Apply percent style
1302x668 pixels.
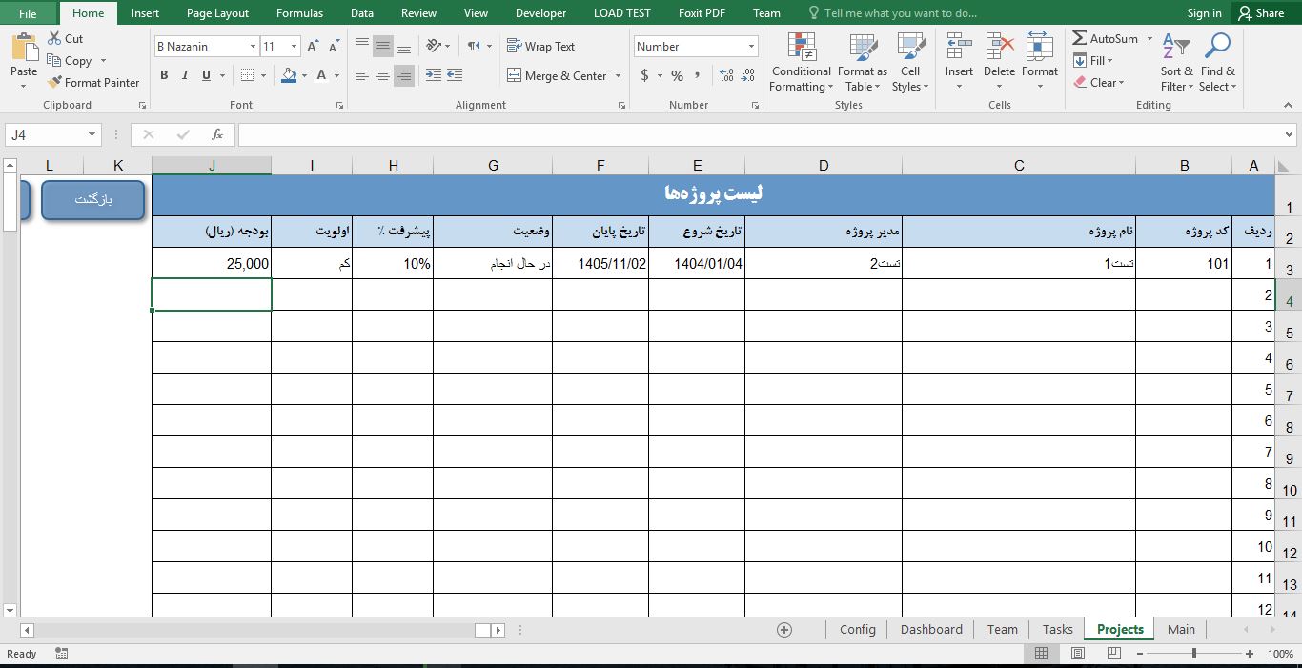(677, 75)
